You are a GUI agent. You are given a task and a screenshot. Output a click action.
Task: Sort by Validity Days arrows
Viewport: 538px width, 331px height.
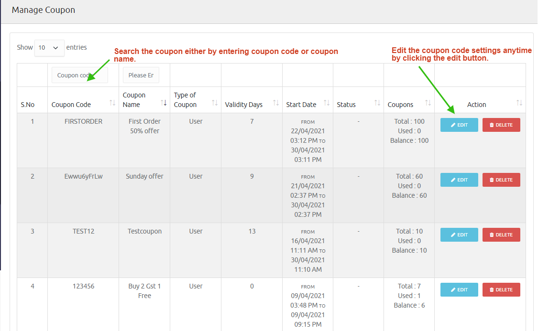coord(276,103)
